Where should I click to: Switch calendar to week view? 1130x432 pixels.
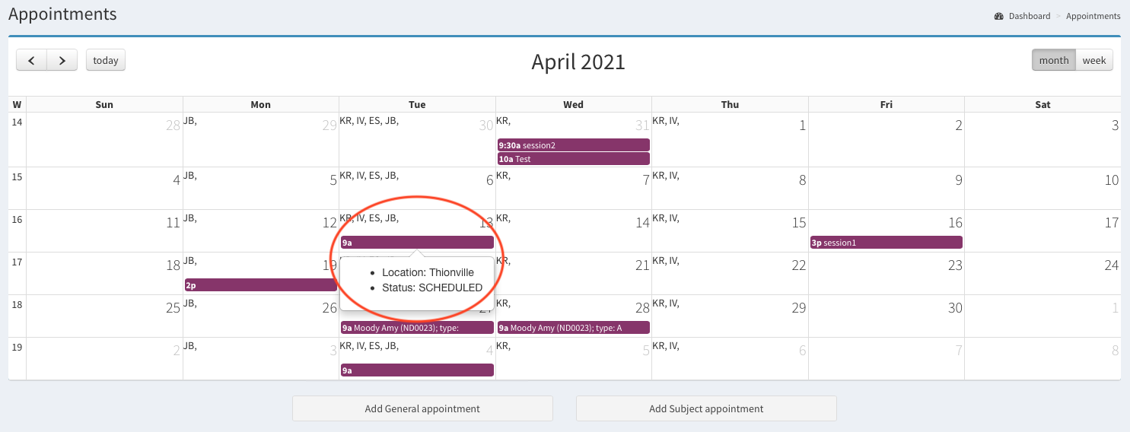(1094, 61)
